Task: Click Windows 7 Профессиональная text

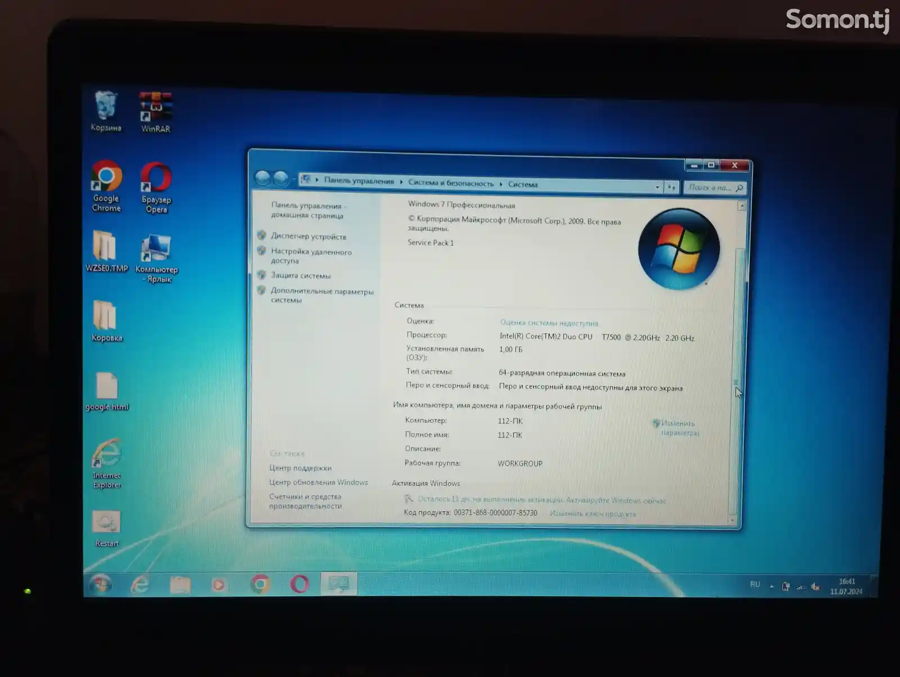Action: coord(461,205)
